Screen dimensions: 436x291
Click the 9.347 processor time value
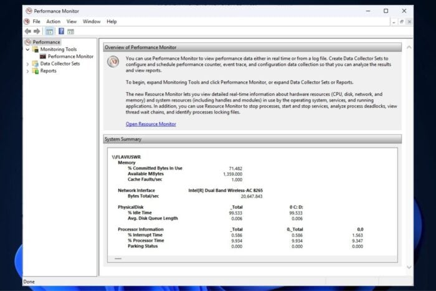(x=358, y=241)
